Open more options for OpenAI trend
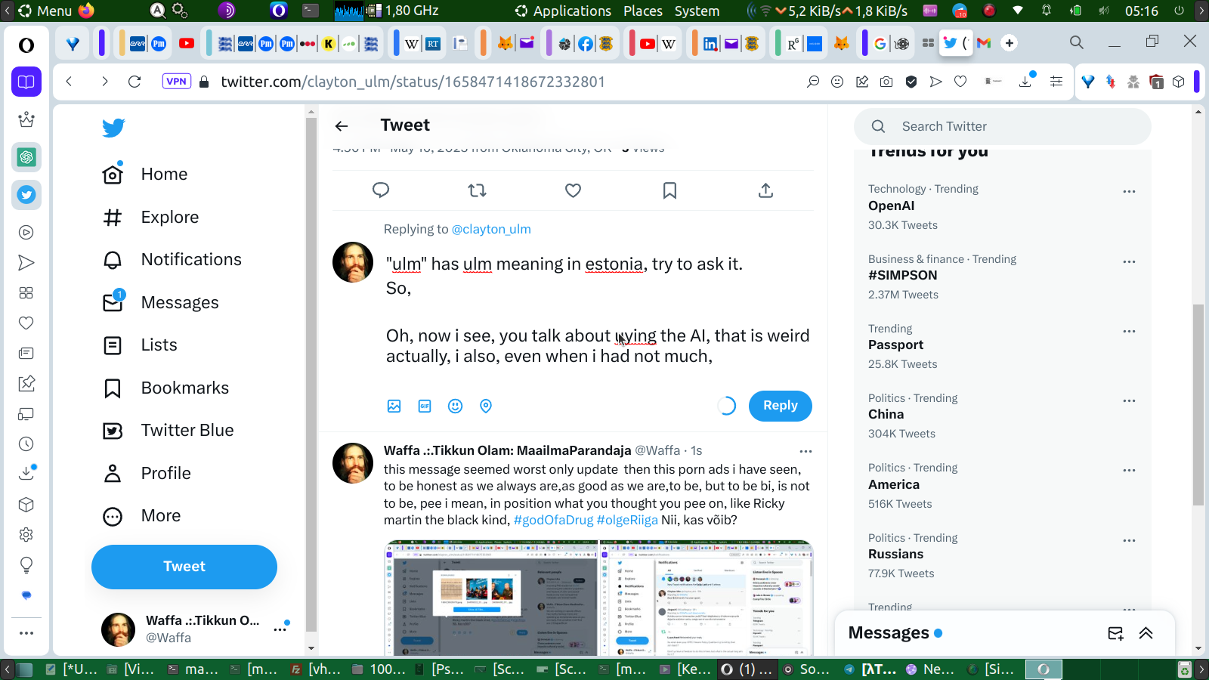The height and width of the screenshot is (680, 1209). [1129, 192]
